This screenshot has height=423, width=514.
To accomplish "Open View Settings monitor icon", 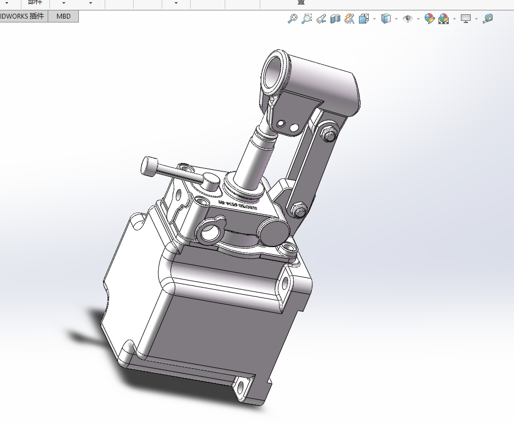I will click(x=466, y=19).
